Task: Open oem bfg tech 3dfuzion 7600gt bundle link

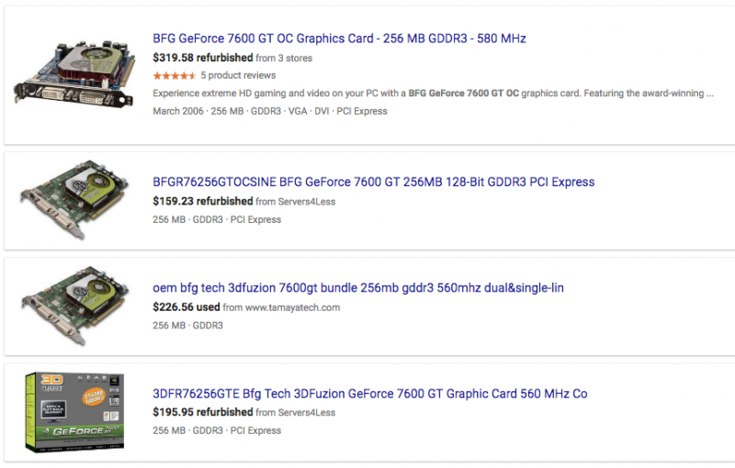Action: tap(358, 288)
